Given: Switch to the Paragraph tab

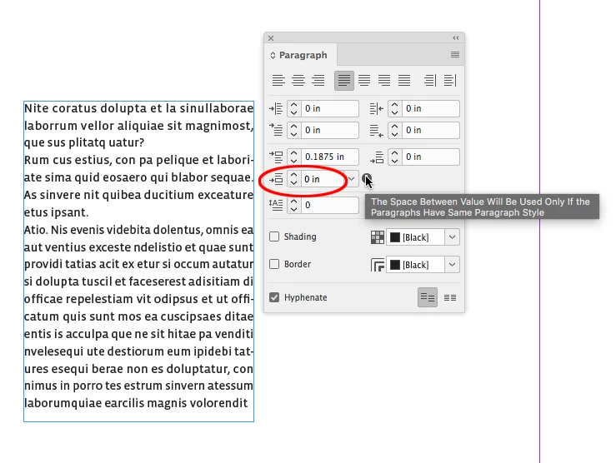Looking at the screenshot, I should point(303,55).
